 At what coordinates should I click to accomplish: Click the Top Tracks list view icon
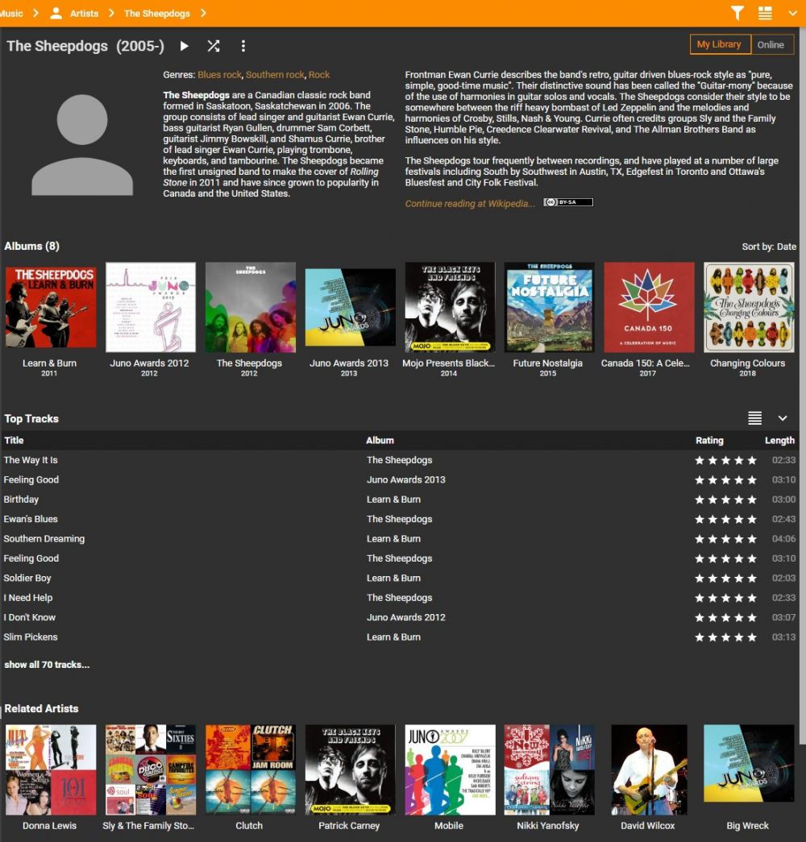click(x=754, y=418)
